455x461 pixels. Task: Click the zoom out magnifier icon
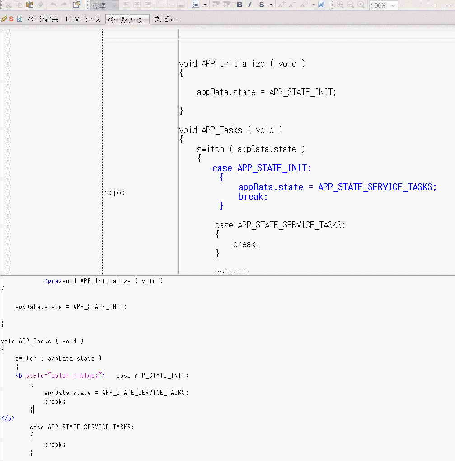351,5
